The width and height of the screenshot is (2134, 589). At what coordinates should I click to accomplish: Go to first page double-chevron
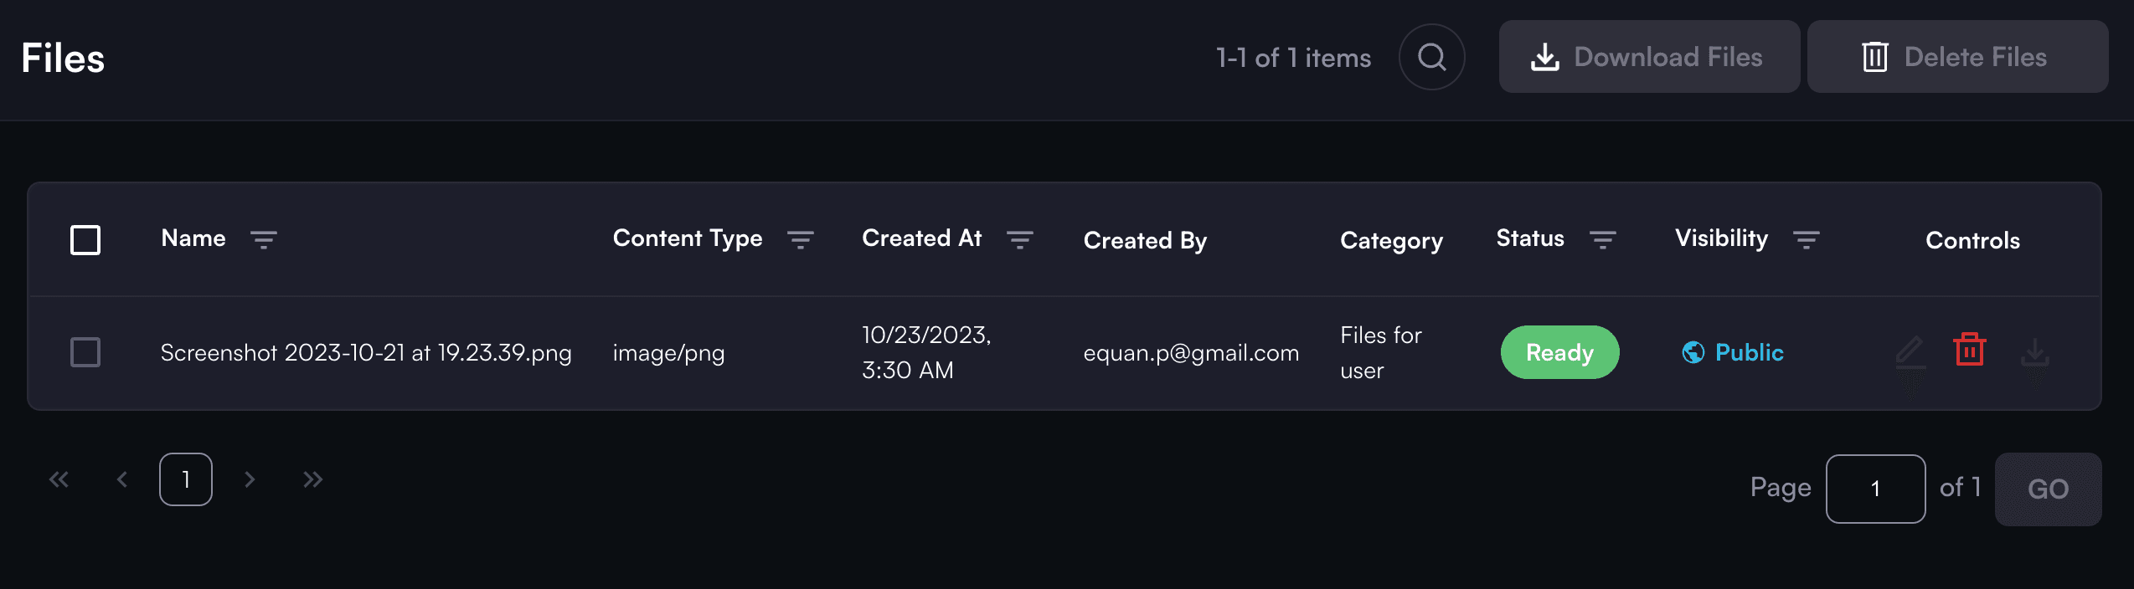[x=59, y=479]
